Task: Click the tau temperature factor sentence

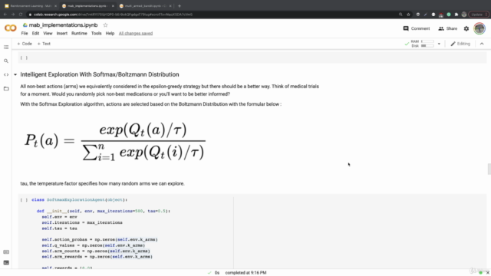Action: click(102, 183)
